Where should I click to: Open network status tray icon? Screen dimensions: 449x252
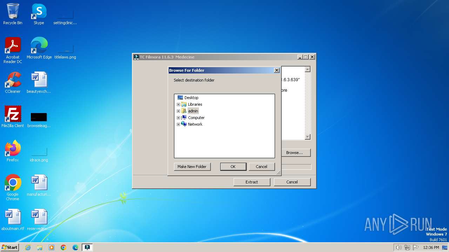pyautogui.click(x=407, y=247)
